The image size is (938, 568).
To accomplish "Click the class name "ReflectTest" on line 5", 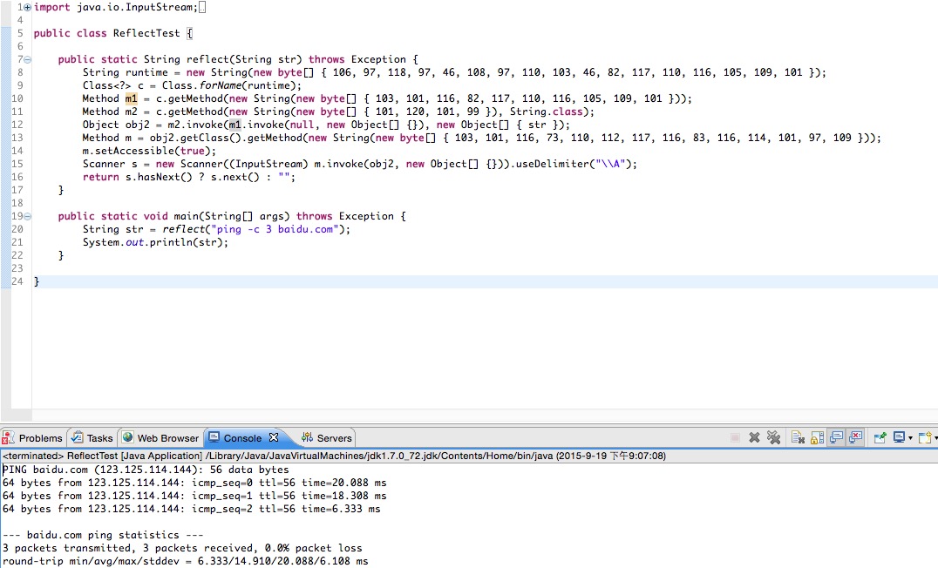I will click(x=146, y=33).
